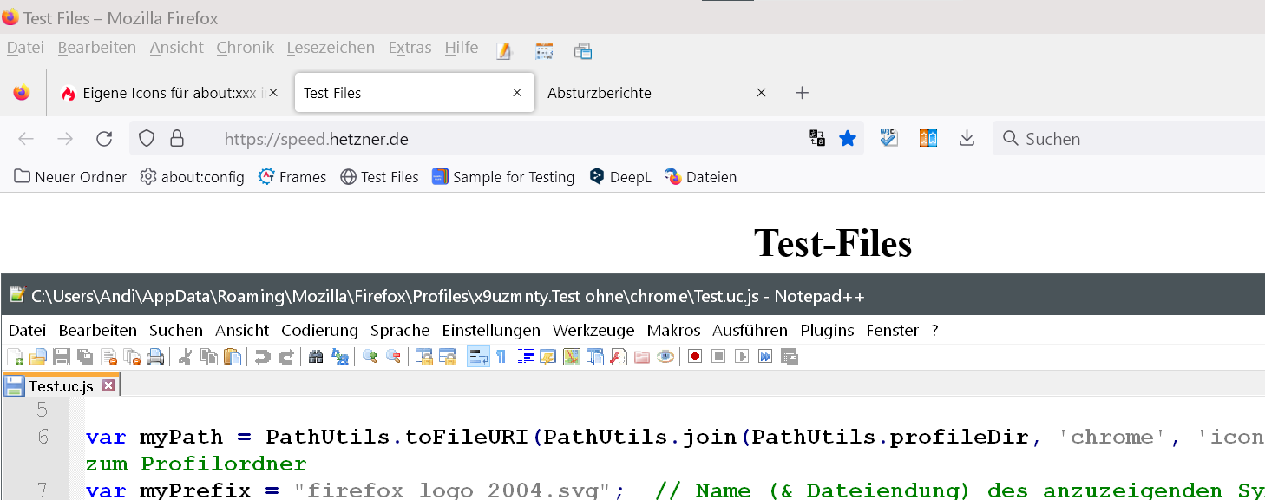Undo last edit in Notepad++ toolbar
Viewport: 1265px width, 500px height.
pyautogui.click(x=262, y=357)
